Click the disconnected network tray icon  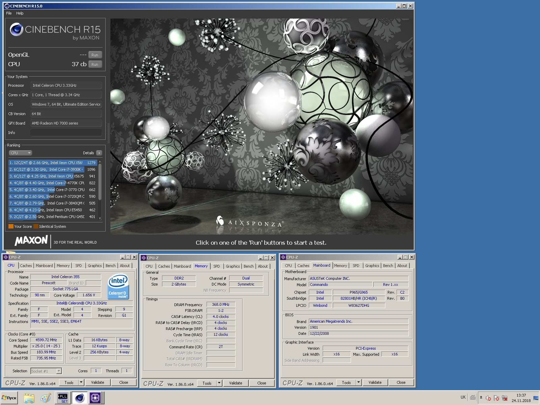(505, 398)
